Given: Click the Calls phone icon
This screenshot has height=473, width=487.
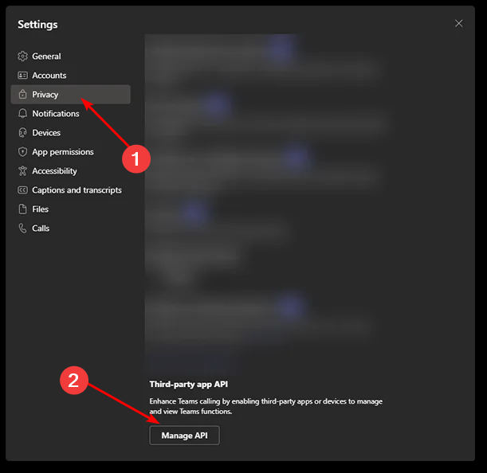Looking at the screenshot, I should (22, 228).
